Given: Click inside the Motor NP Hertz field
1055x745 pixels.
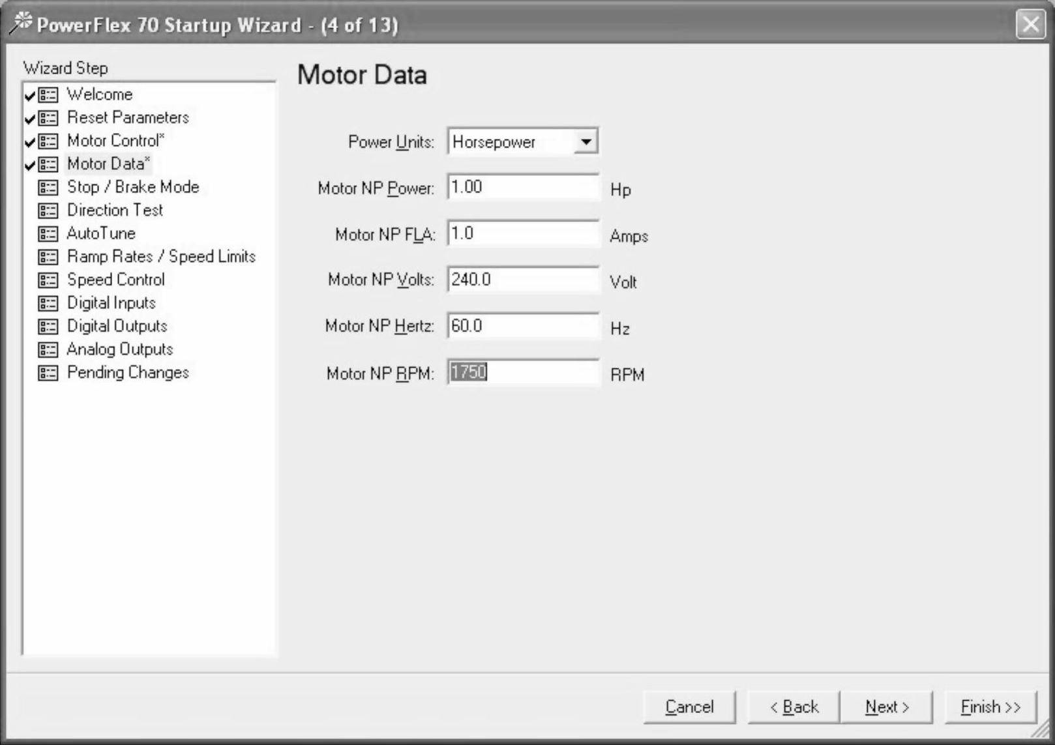Looking at the screenshot, I should tap(523, 327).
